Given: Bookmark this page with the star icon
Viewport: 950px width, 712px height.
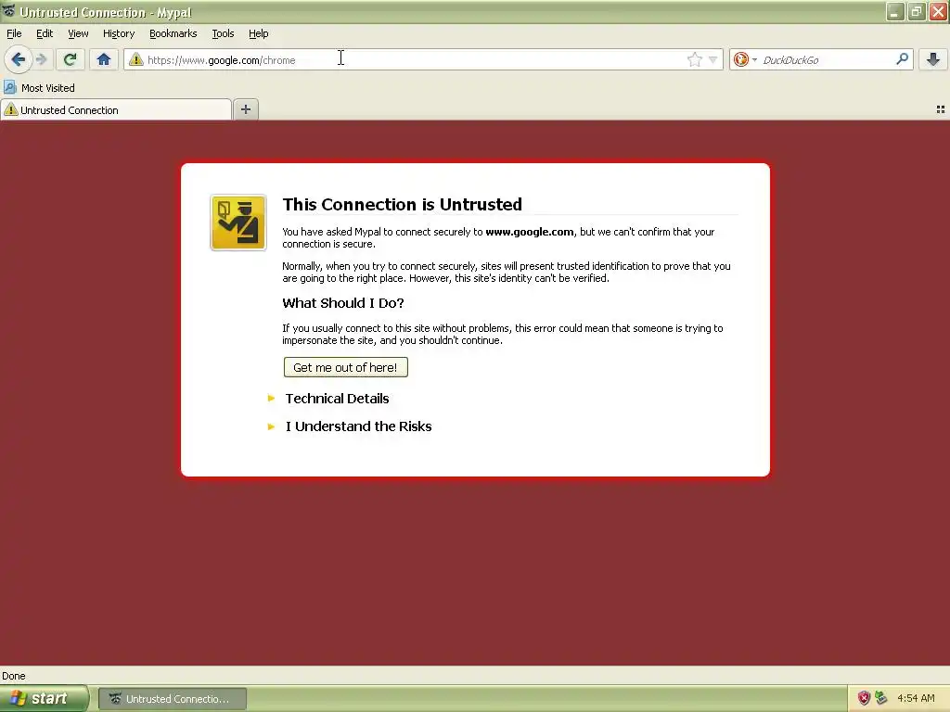Looking at the screenshot, I should [694, 59].
